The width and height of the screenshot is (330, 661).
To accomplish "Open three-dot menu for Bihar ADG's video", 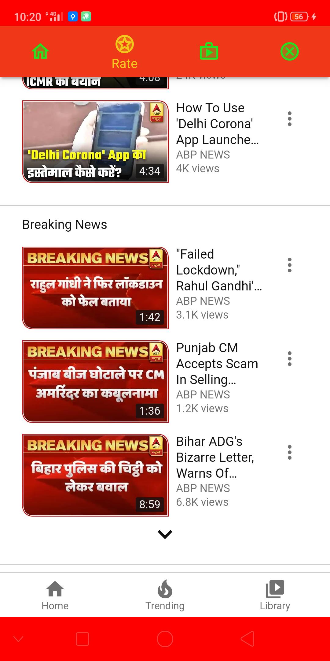I will click(289, 452).
